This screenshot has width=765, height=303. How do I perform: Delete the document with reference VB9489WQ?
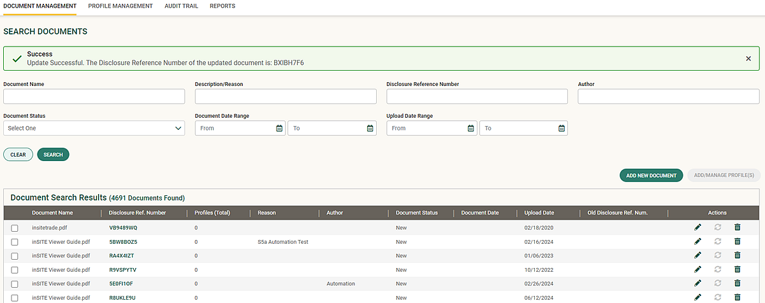[x=738, y=227]
